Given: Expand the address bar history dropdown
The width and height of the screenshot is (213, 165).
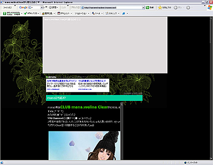Looking at the screenshot, I should [x=144, y=8].
